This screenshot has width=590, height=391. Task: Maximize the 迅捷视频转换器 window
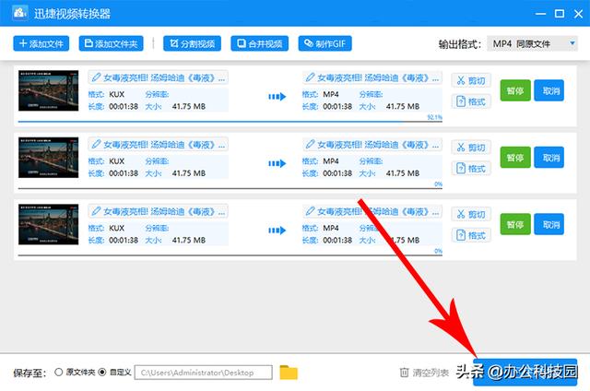[560, 14]
